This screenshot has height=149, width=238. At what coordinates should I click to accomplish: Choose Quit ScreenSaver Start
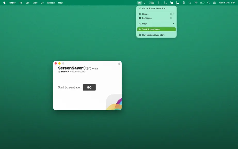[156, 35]
